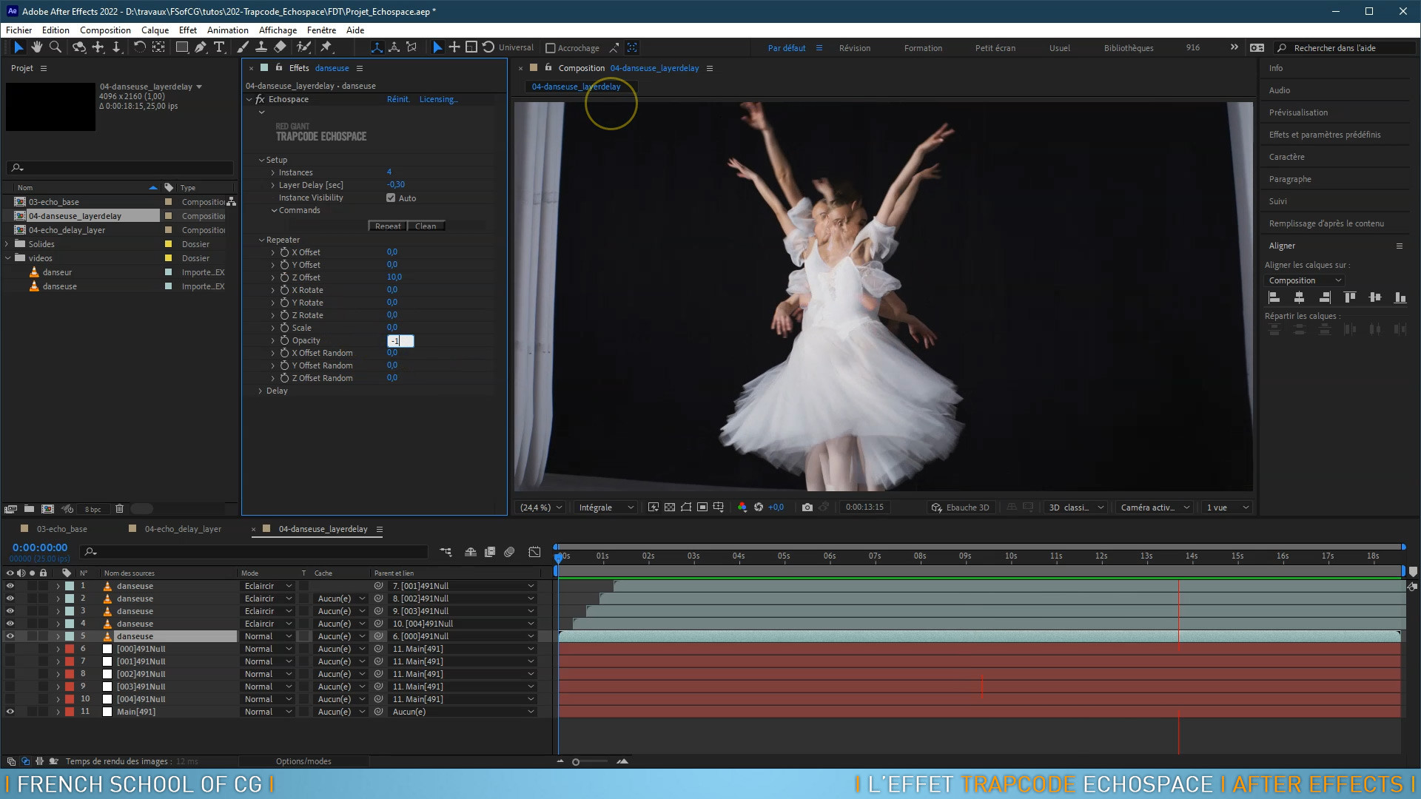Select the Universal transform tool icon
This screenshot has width=1421, height=799.
(515, 47)
